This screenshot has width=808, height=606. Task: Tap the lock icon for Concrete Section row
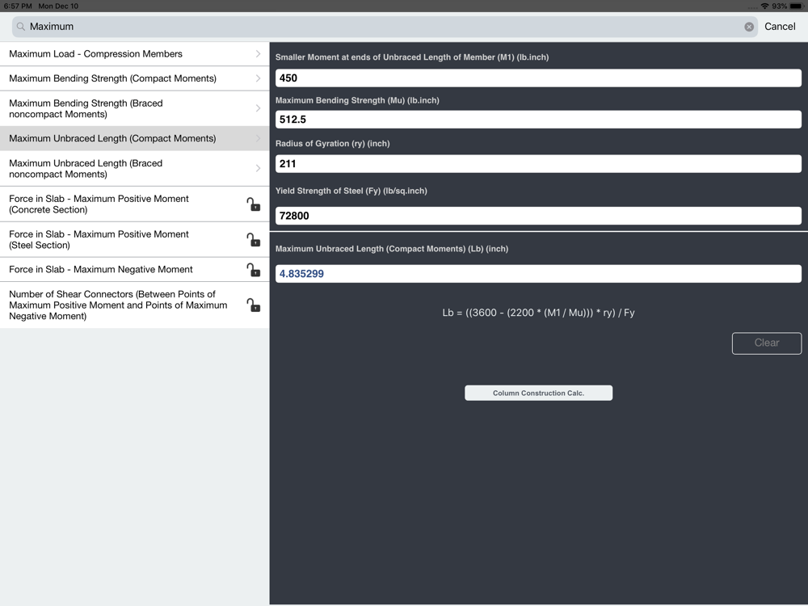click(253, 204)
